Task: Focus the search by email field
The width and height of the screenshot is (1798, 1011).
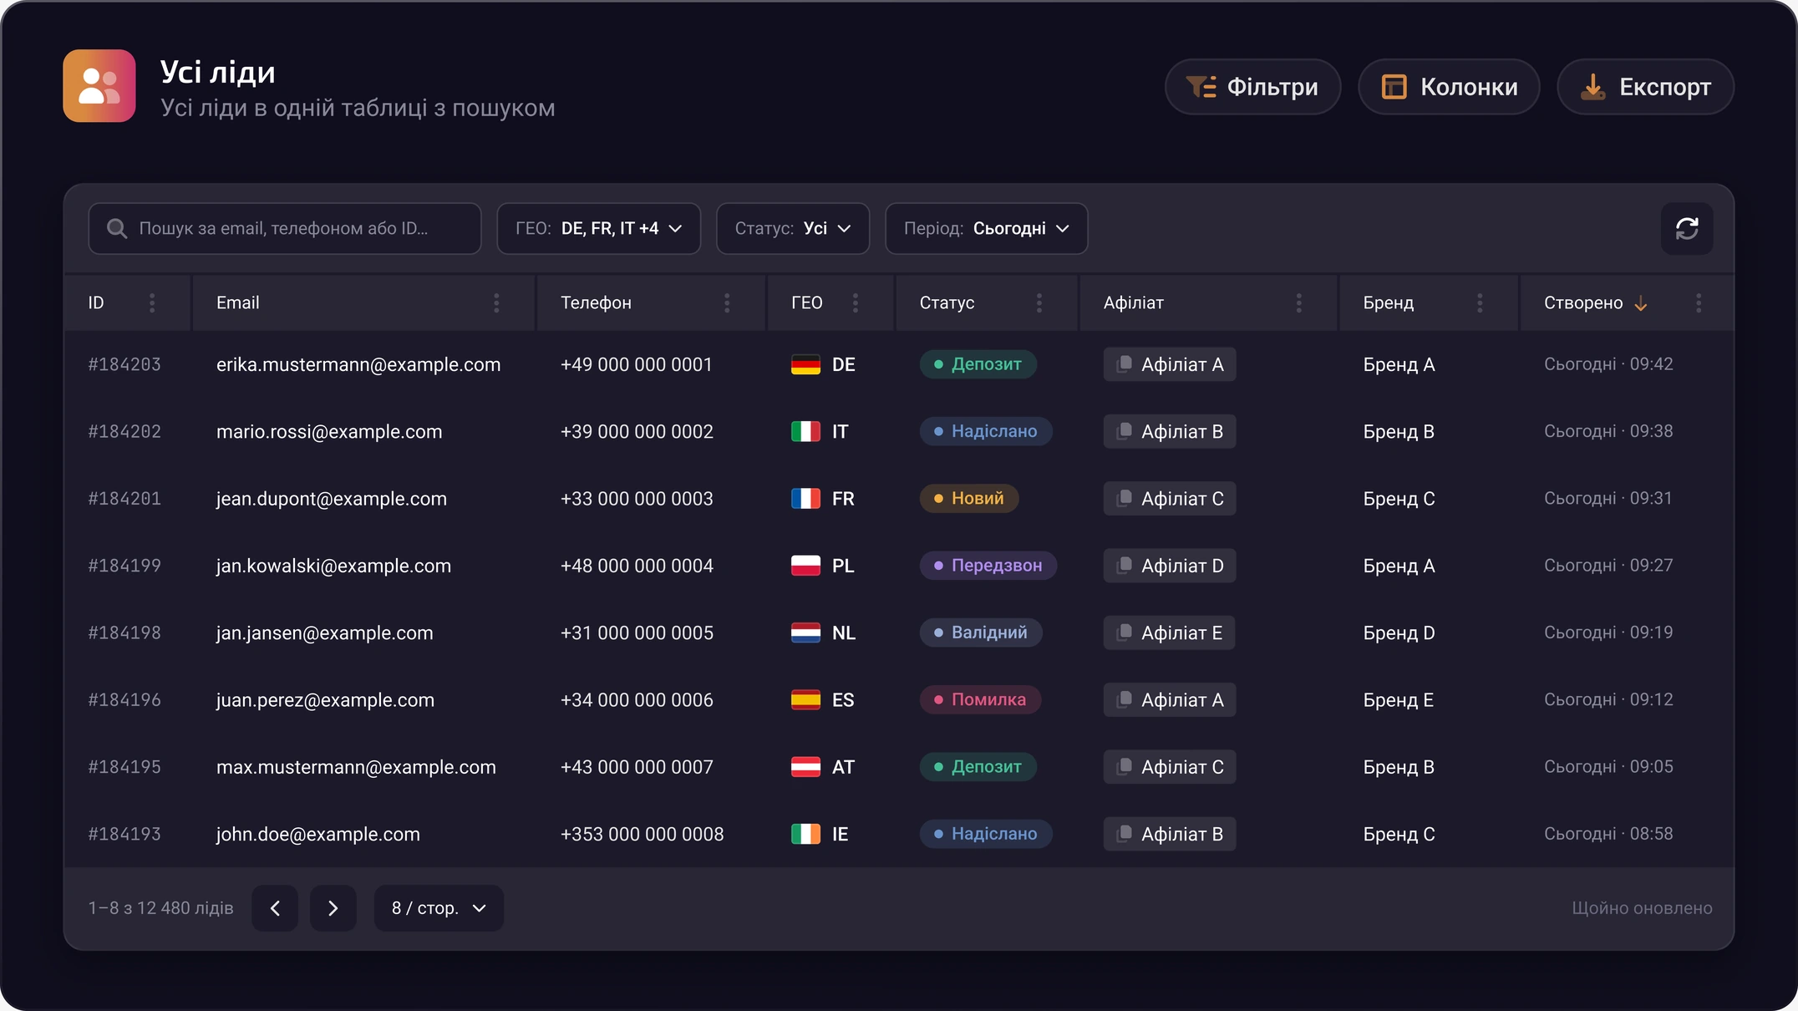Action: pos(284,228)
